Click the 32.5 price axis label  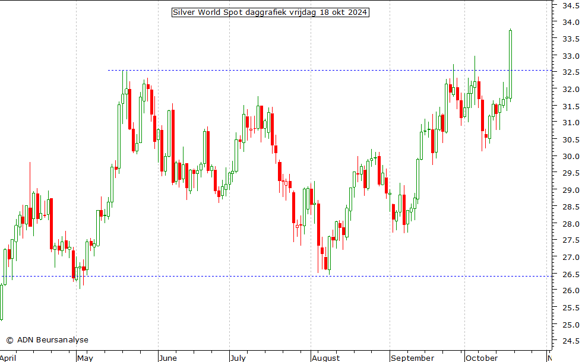click(x=571, y=72)
